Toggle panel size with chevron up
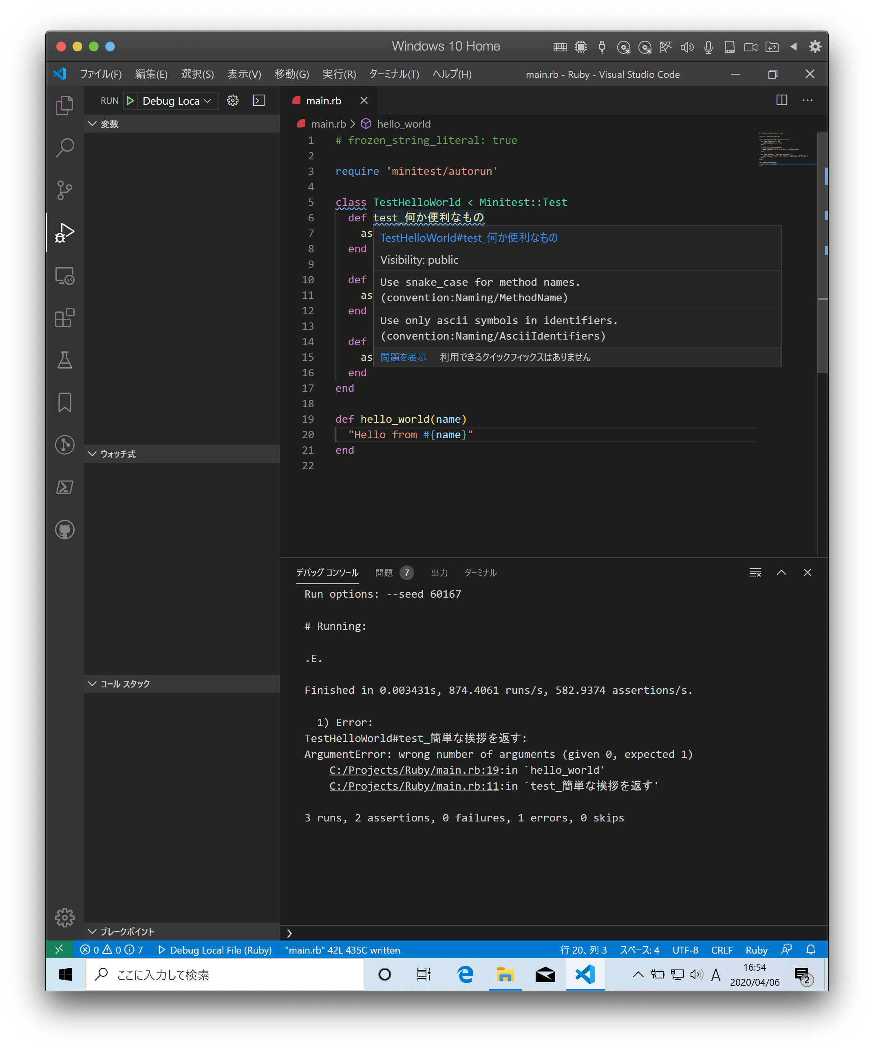Screen dimensions: 874x1051 (781, 572)
